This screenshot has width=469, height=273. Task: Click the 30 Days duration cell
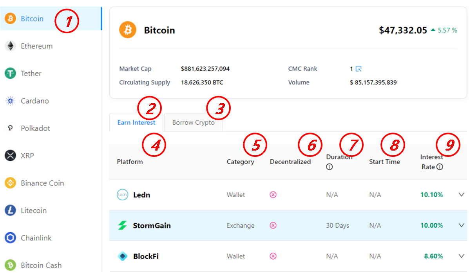(x=337, y=226)
